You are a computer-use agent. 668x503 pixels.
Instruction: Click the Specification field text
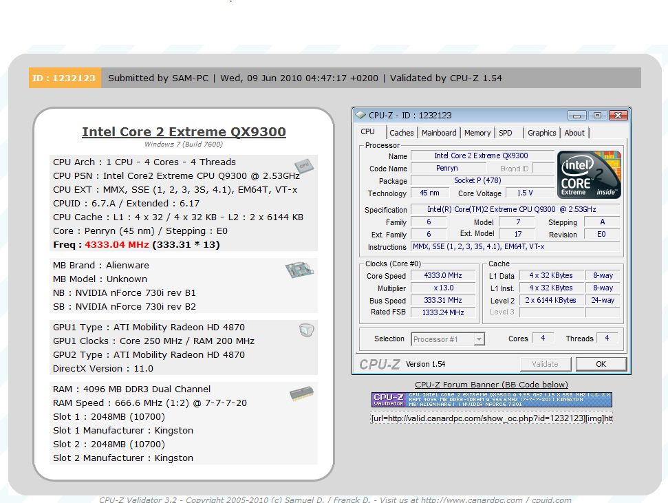515,209
